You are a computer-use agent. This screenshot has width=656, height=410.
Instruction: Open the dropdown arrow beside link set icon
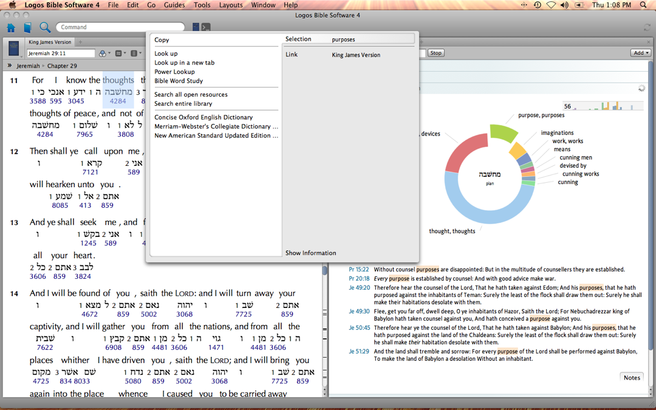click(x=140, y=53)
